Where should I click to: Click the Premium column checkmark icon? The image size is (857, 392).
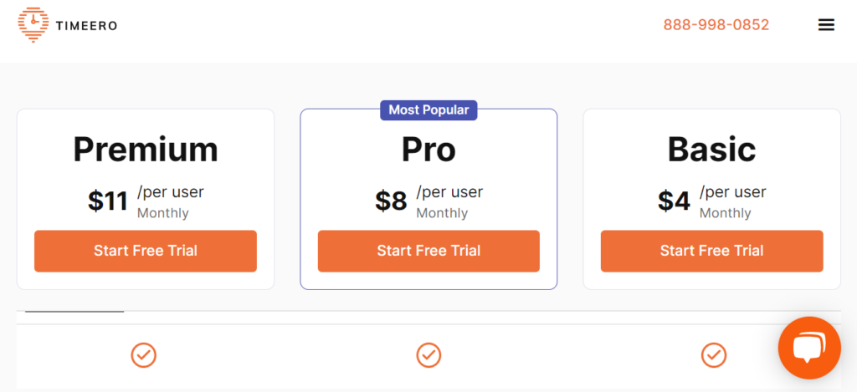tap(144, 355)
